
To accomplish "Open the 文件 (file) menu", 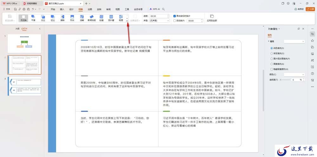I will pyautogui.click(x=7, y=9).
